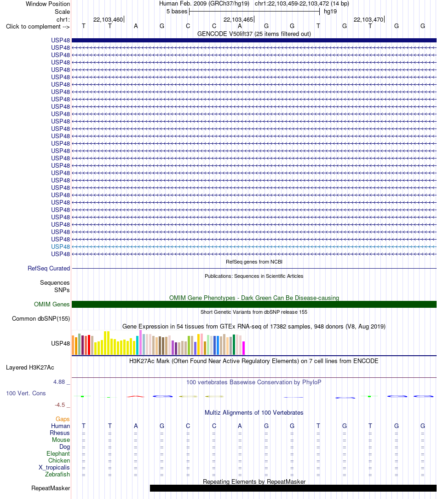Click the hg19 label beside scale bar
This screenshot has width=437, height=499.
(x=330, y=12)
